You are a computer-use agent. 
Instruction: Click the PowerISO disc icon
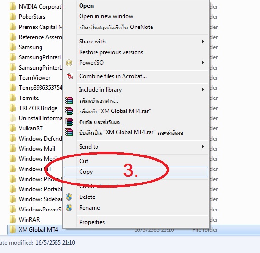(x=69, y=63)
